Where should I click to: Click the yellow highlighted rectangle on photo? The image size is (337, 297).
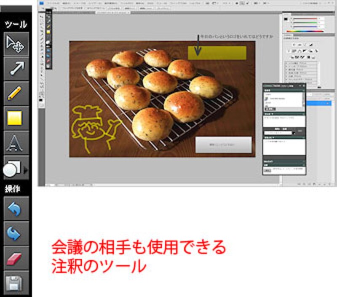pos(217,52)
